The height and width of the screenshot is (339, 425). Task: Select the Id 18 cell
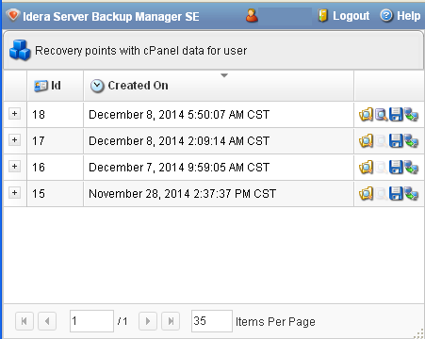[56, 115]
